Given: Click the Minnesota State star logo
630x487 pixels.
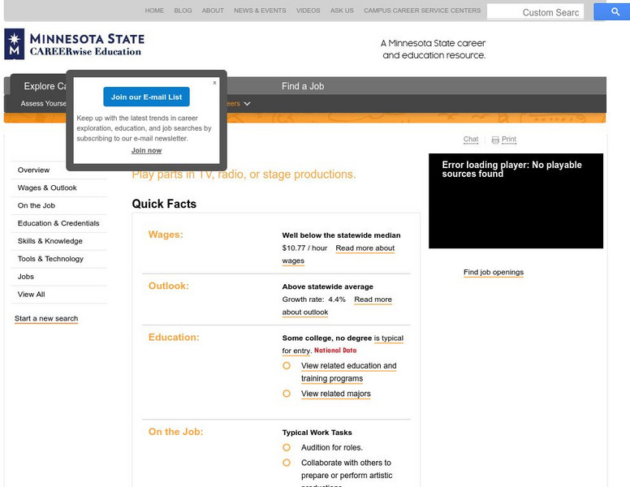Looking at the screenshot, I should pyautogui.click(x=15, y=44).
